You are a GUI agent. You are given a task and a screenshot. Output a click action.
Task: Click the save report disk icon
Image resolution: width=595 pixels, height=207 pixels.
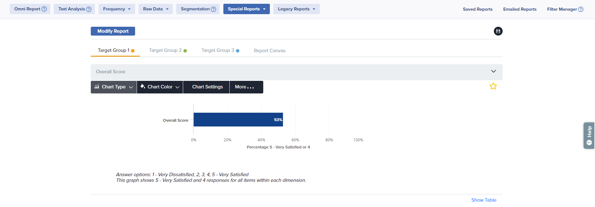click(x=498, y=31)
